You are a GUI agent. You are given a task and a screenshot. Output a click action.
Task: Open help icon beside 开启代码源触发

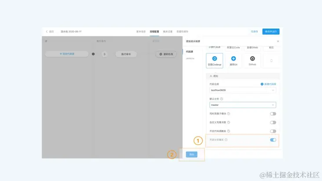229,131
